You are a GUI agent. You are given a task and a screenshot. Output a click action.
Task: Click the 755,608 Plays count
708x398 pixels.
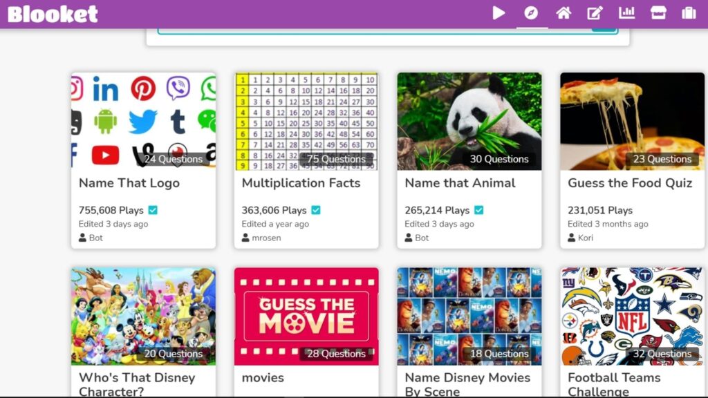point(111,210)
